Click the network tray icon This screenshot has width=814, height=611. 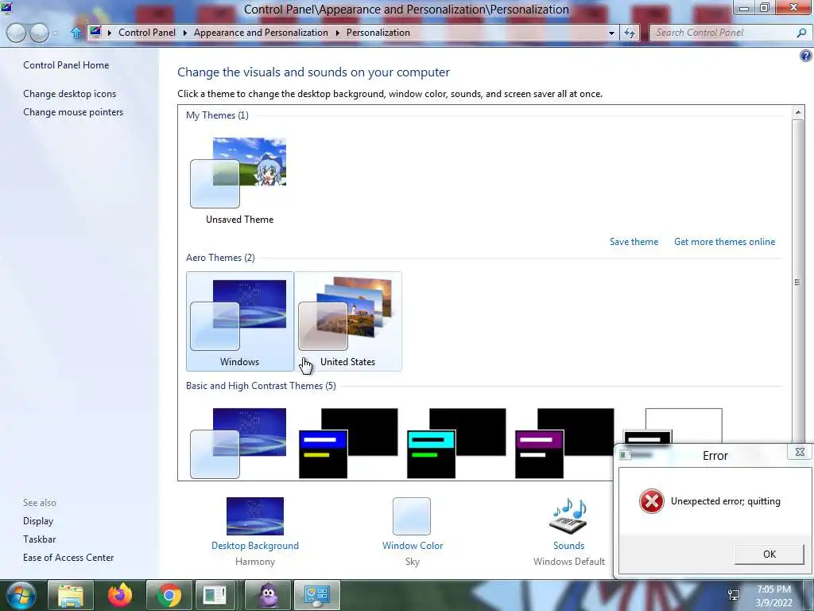tap(734, 595)
